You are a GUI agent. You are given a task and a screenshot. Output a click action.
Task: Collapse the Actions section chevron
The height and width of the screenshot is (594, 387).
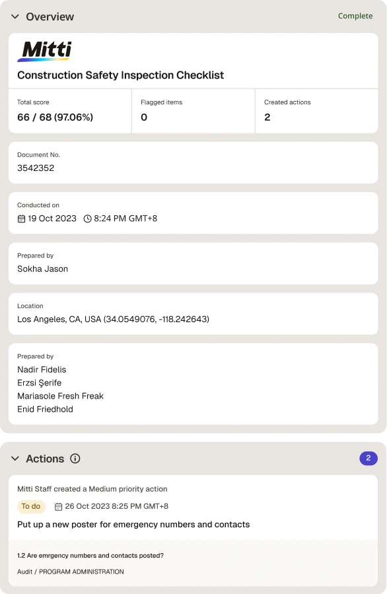[x=15, y=459]
